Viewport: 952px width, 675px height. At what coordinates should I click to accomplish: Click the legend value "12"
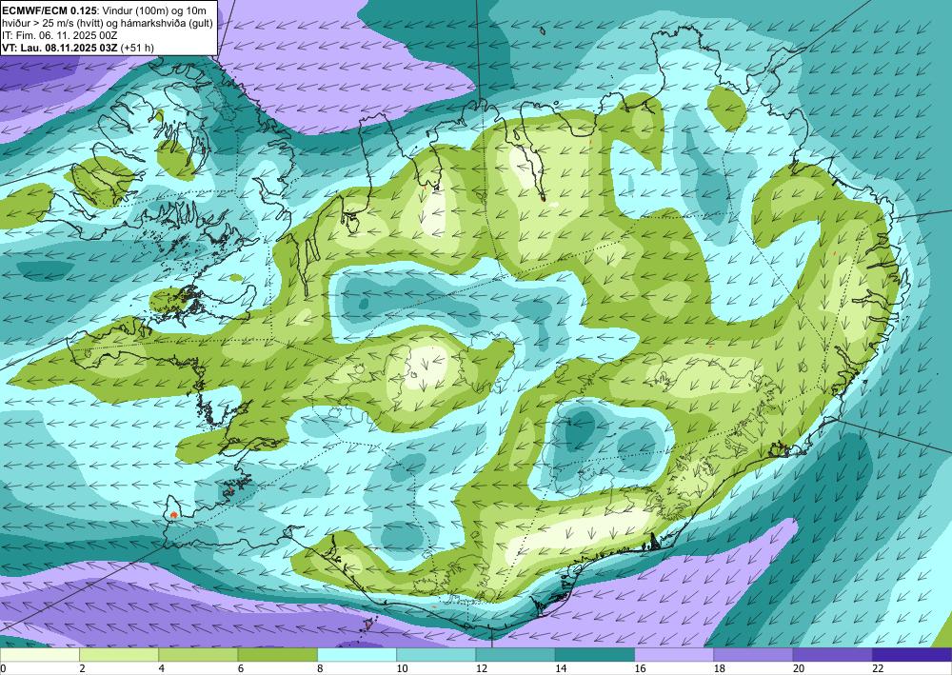coord(482,668)
